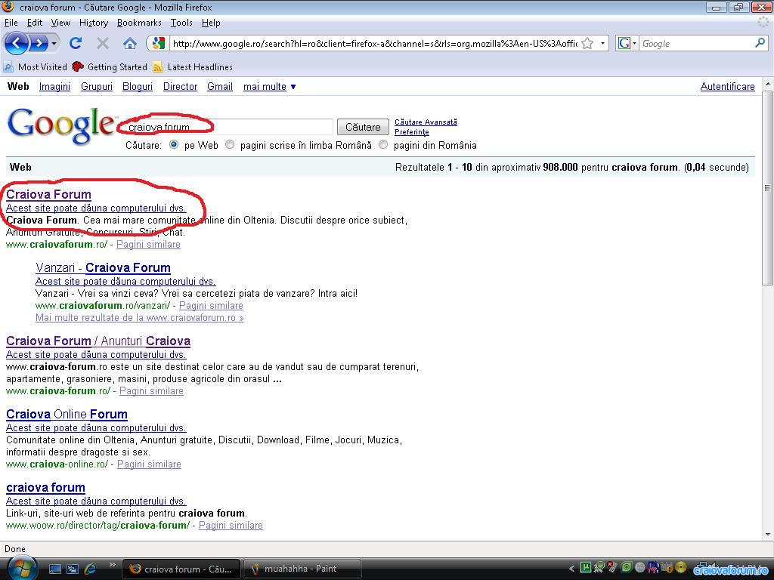Image resolution: width=774 pixels, height=580 pixels.
Task: Click the scrollbar up arrow
Action: (767, 84)
